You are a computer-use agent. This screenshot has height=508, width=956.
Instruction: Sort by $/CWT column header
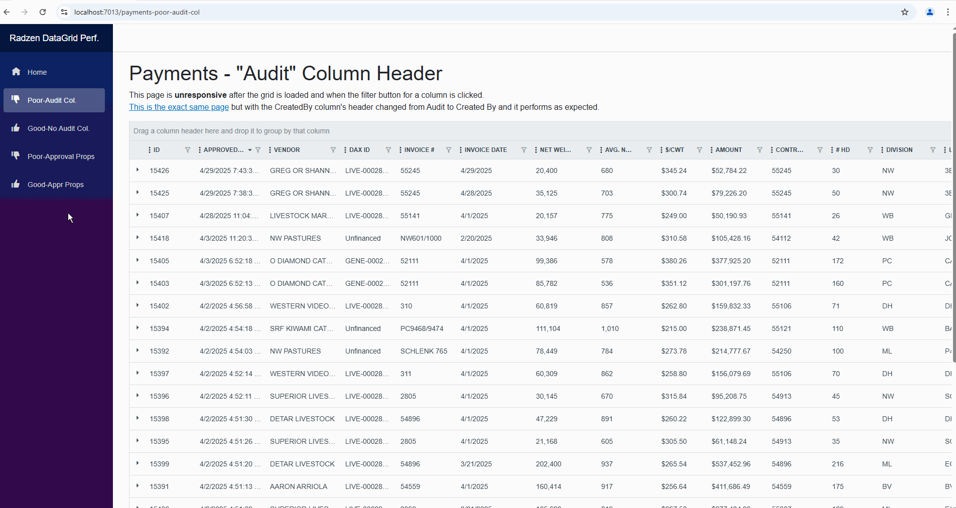pos(674,150)
